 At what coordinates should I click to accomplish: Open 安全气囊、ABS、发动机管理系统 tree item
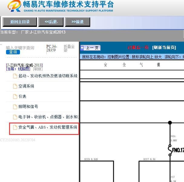[x=48, y=127]
